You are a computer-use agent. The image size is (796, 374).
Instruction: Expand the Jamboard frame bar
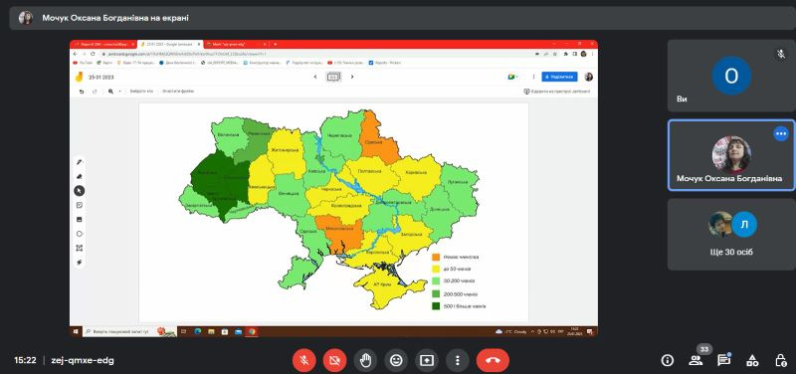pyautogui.click(x=333, y=77)
